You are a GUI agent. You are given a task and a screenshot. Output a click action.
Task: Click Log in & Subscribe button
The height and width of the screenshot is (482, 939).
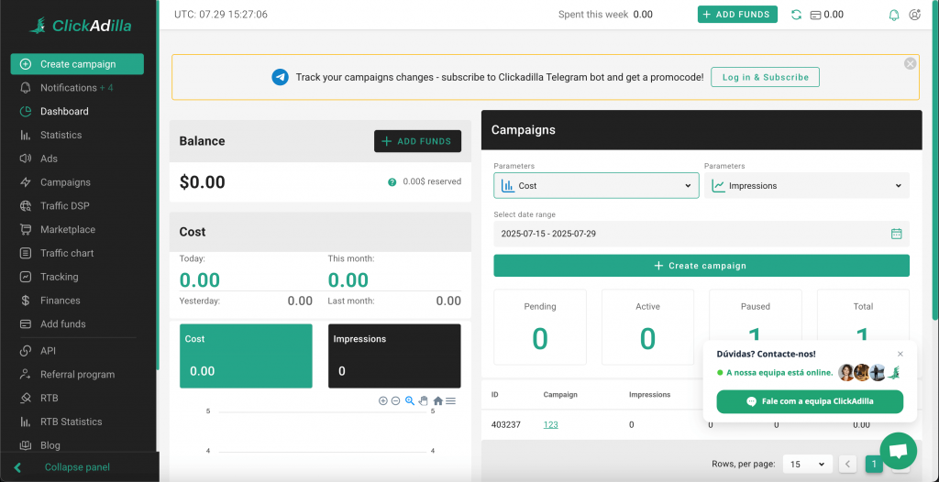coord(765,77)
